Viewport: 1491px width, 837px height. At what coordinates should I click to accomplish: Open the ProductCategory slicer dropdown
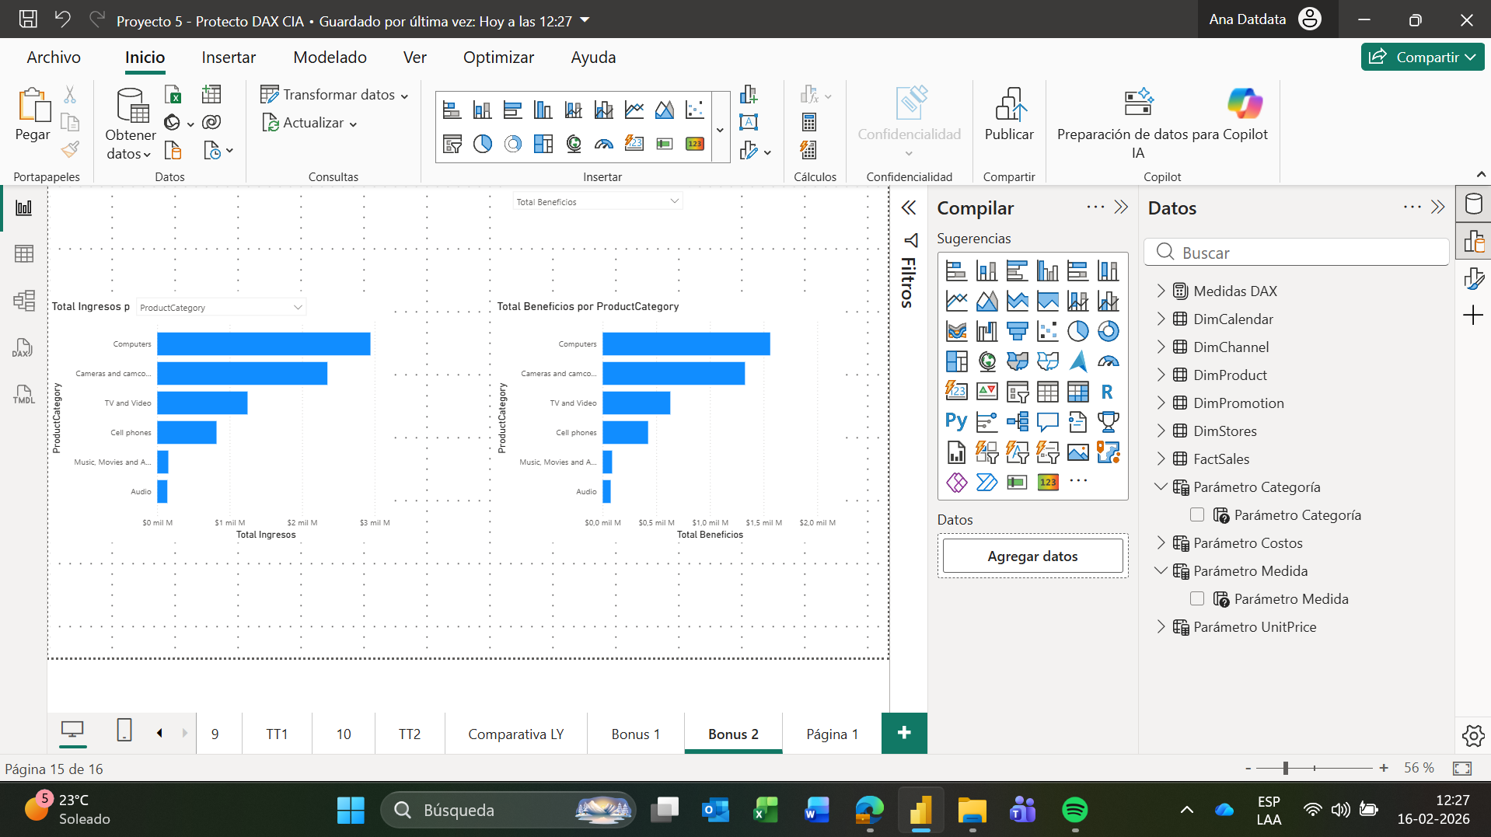click(298, 308)
